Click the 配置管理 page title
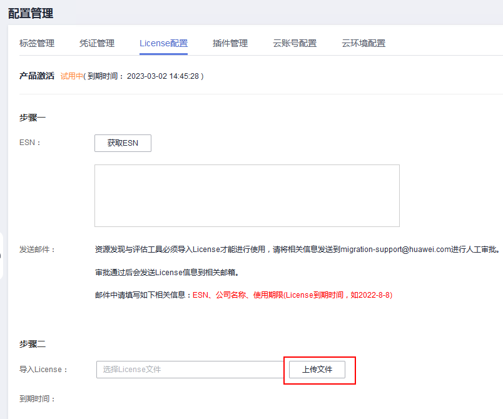 [x=31, y=14]
